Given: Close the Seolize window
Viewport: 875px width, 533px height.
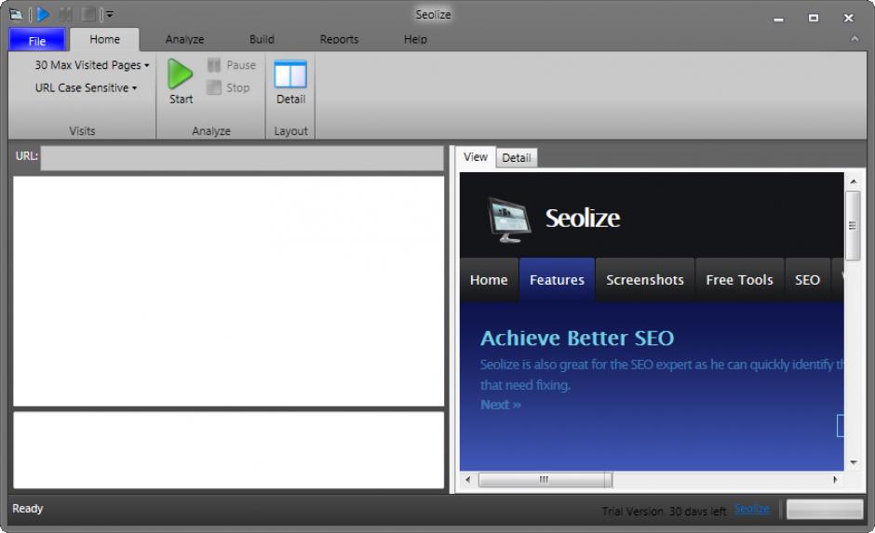Looking at the screenshot, I should pyautogui.click(x=848, y=19).
